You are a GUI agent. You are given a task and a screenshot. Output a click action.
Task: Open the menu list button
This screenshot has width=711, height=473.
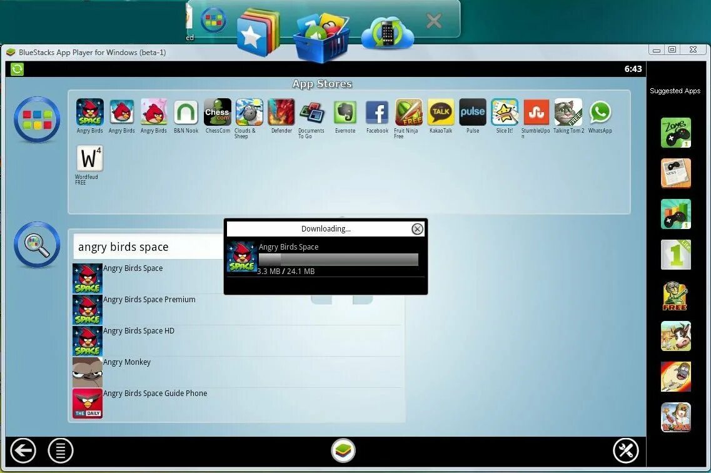coord(60,450)
